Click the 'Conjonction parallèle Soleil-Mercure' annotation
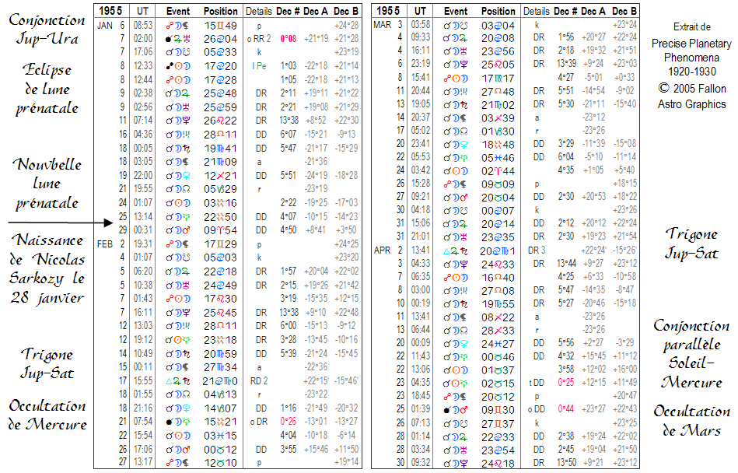This screenshot has height=473, width=738. pyautogui.click(x=691, y=354)
